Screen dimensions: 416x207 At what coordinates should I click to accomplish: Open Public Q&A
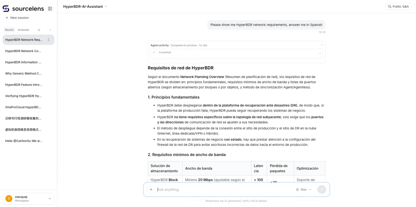click(398, 6)
